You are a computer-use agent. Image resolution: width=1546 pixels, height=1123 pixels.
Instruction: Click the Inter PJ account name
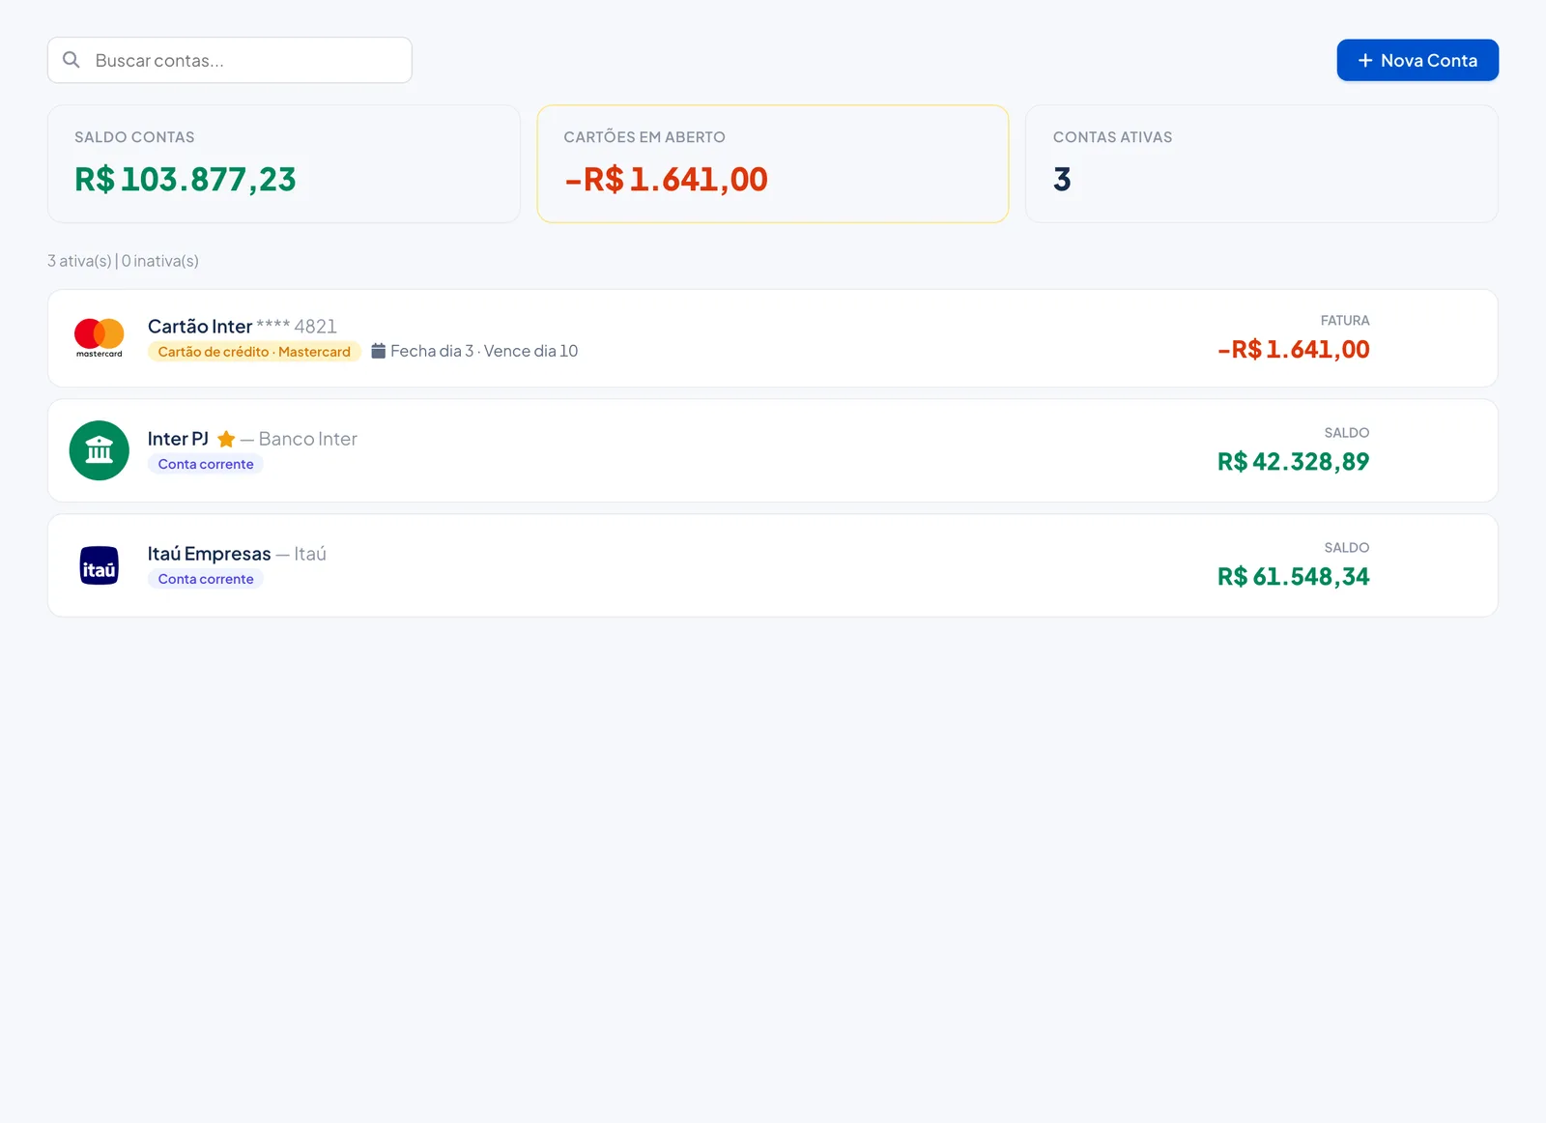point(178,439)
